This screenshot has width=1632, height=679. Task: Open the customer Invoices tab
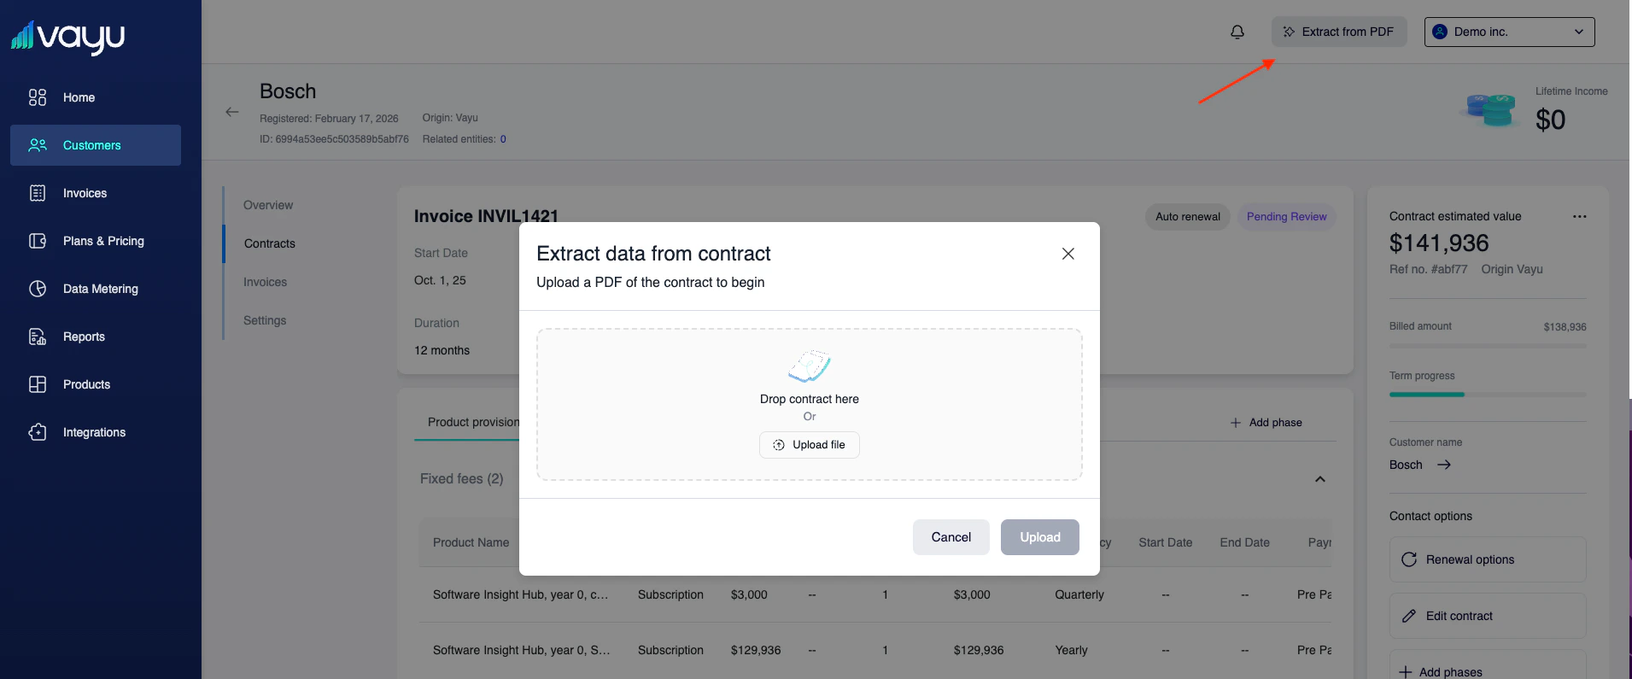coord(265,282)
